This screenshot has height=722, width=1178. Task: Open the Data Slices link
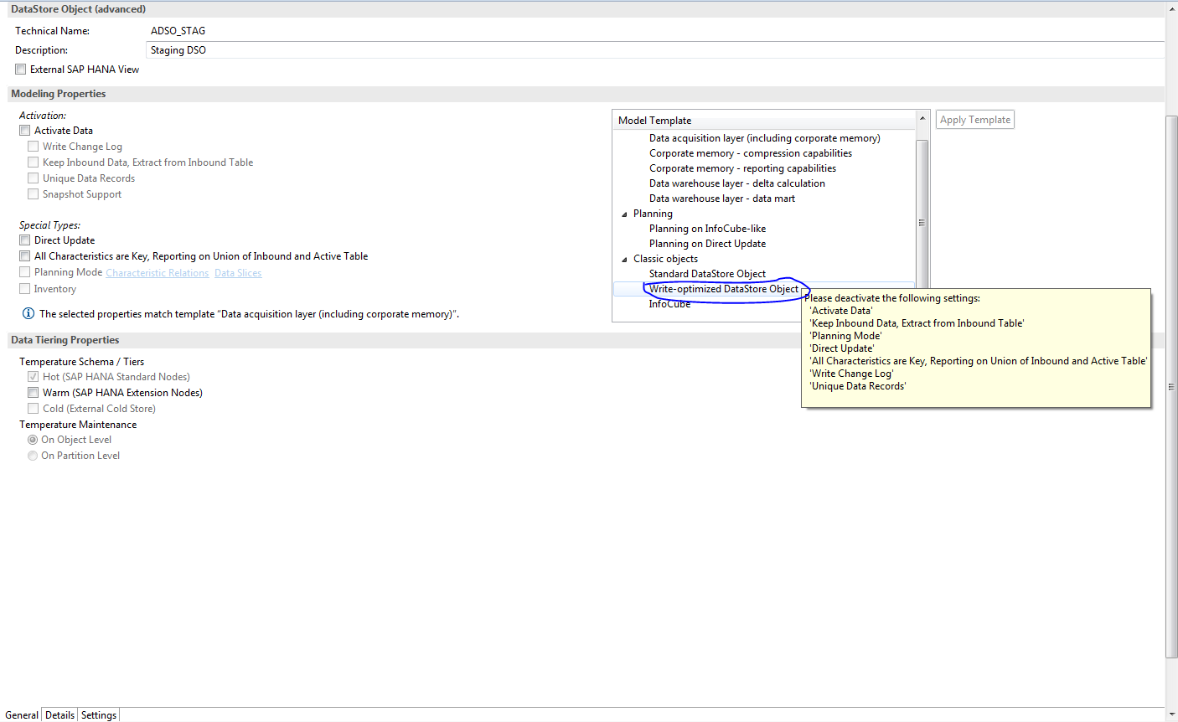pos(238,272)
